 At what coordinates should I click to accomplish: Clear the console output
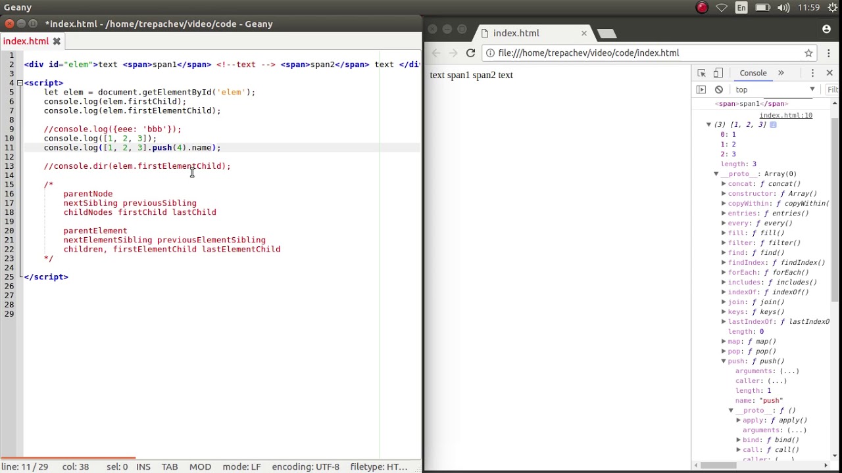point(719,89)
